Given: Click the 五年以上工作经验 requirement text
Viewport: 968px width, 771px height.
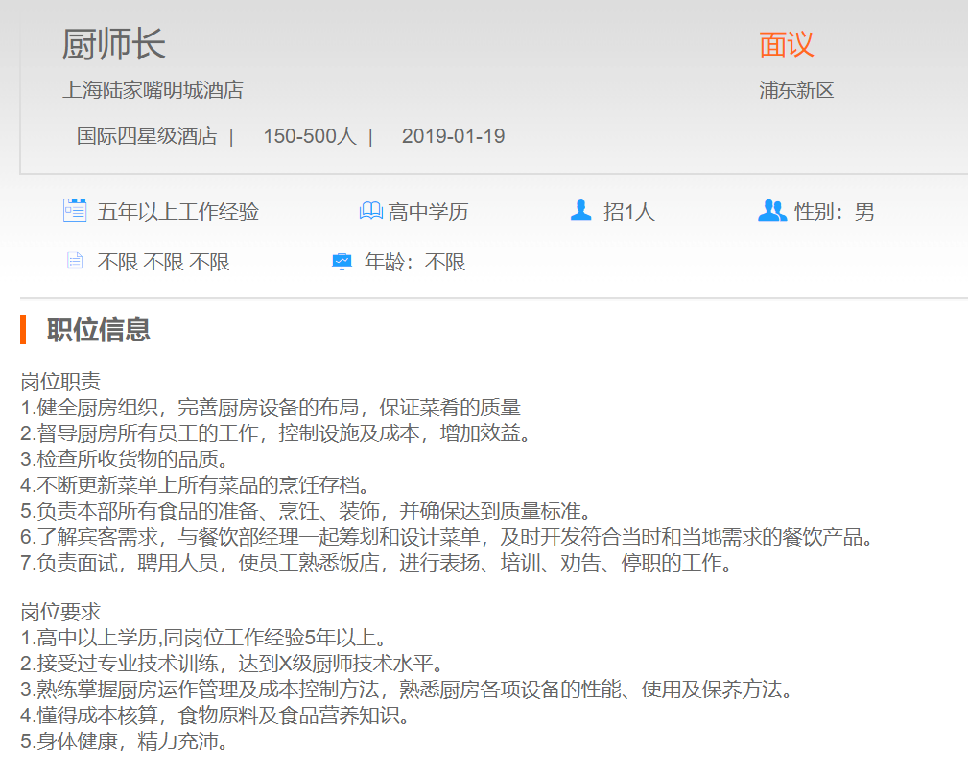Looking at the screenshot, I should (177, 212).
